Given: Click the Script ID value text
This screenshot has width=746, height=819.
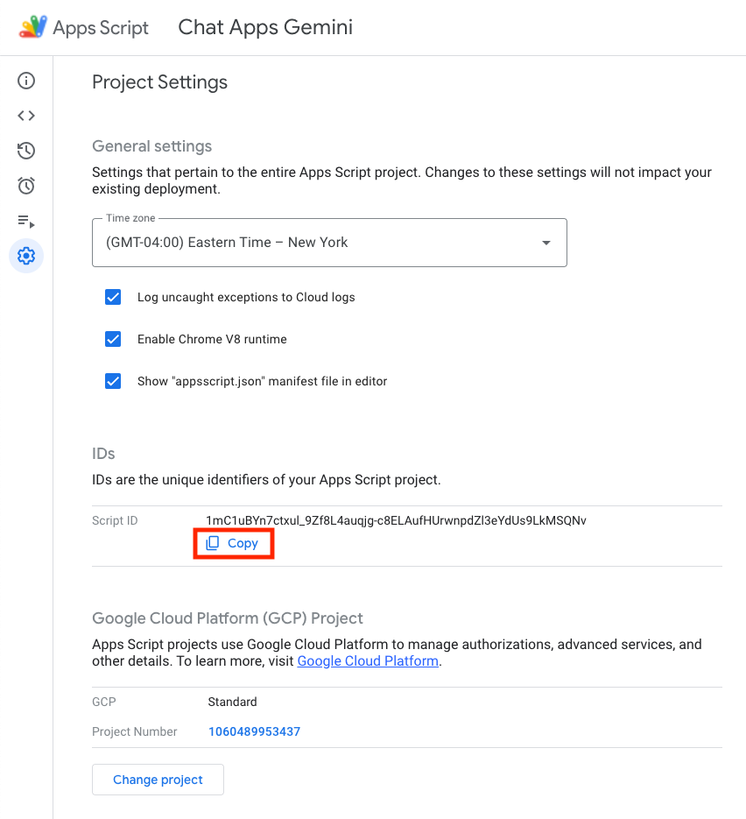Looking at the screenshot, I should (396, 520).
